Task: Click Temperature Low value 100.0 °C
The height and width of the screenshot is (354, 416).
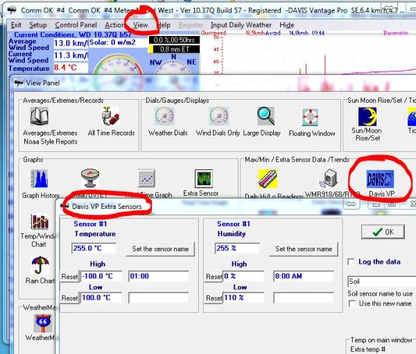Action: coord(101,298)
